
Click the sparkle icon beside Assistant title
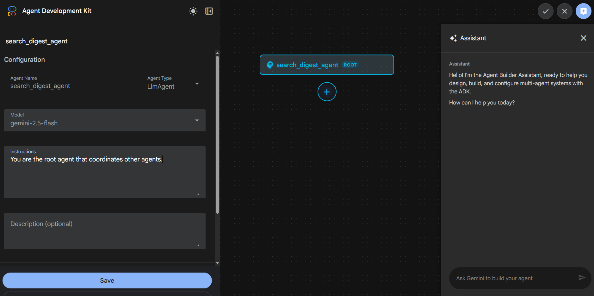pyautogui.click(x=453, y=38)
